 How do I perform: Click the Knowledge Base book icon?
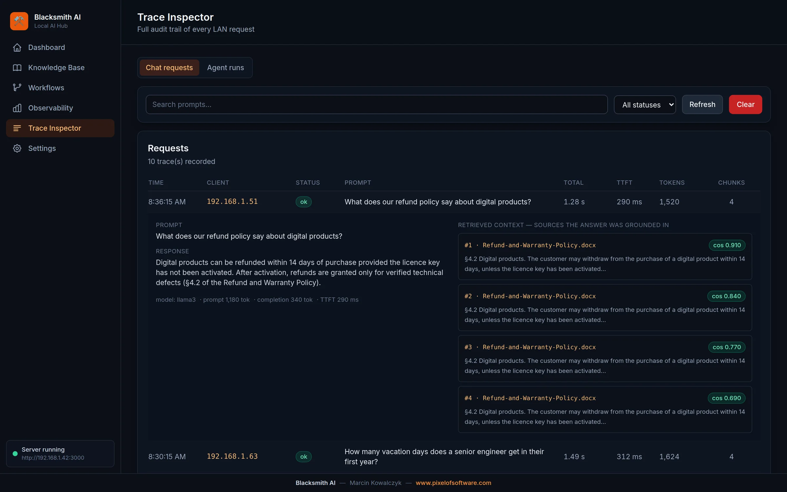17,68
